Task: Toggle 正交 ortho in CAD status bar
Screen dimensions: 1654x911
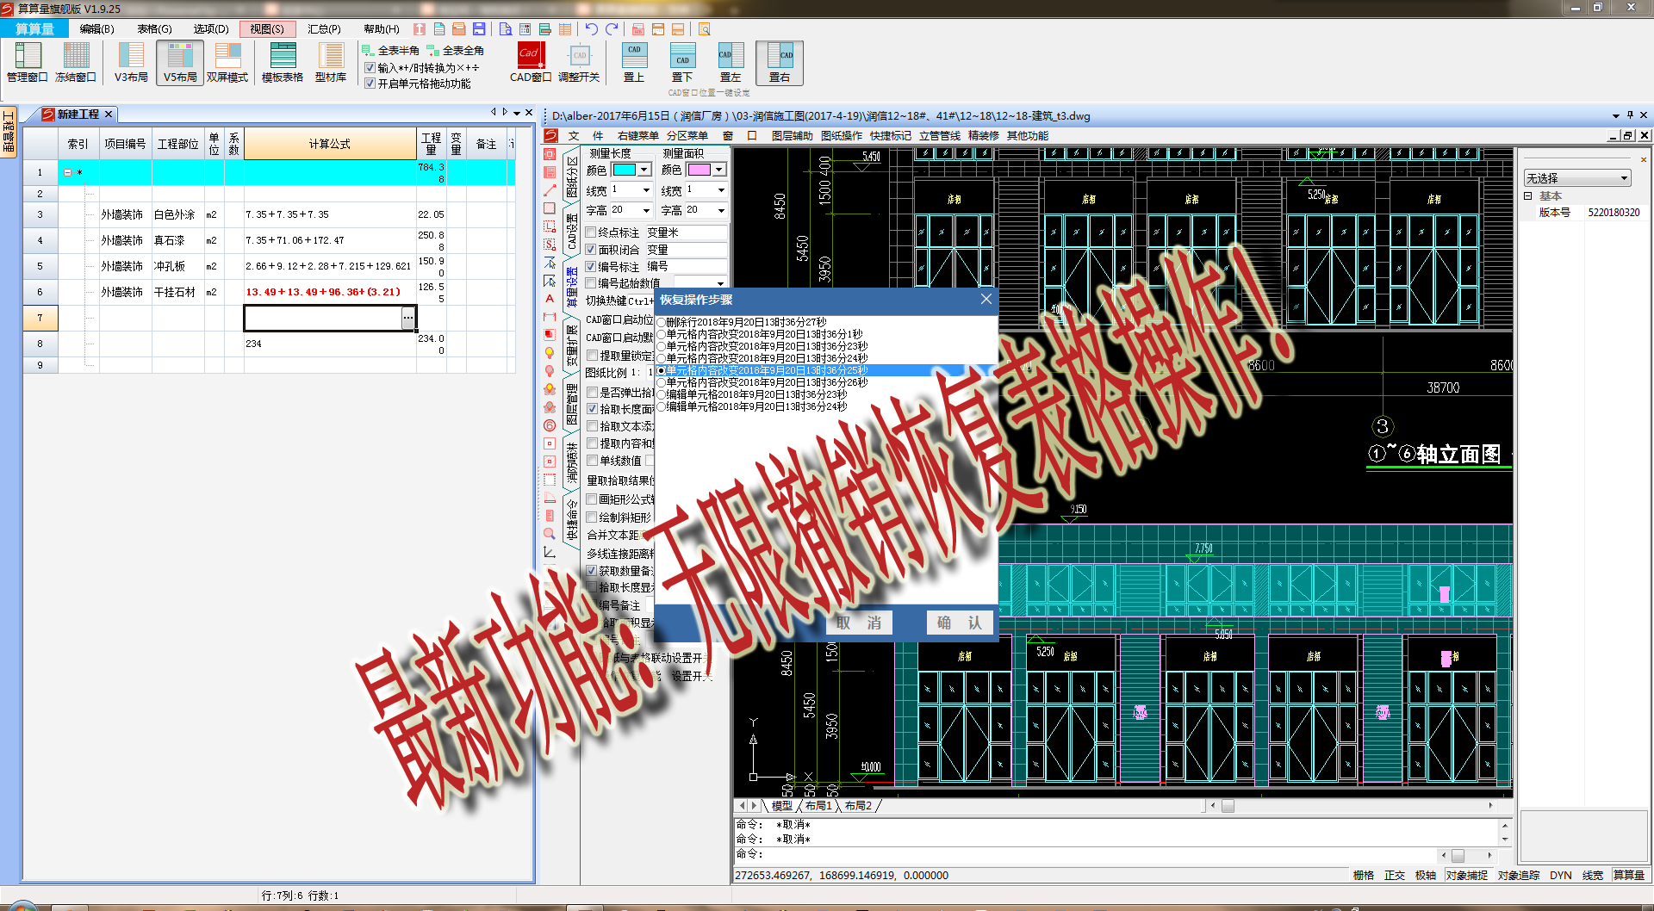Action: coord(1394,875)
